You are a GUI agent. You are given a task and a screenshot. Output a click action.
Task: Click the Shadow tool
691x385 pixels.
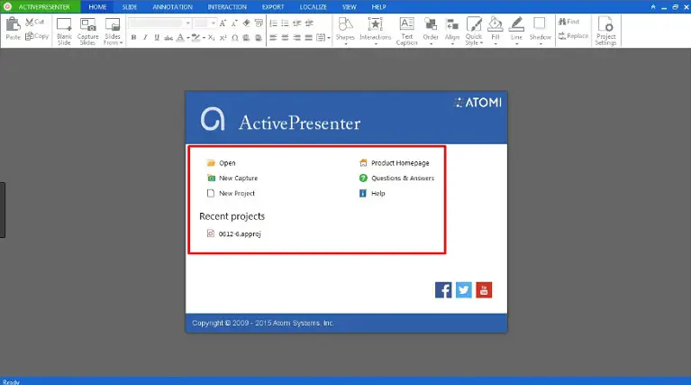pos(541,31)
